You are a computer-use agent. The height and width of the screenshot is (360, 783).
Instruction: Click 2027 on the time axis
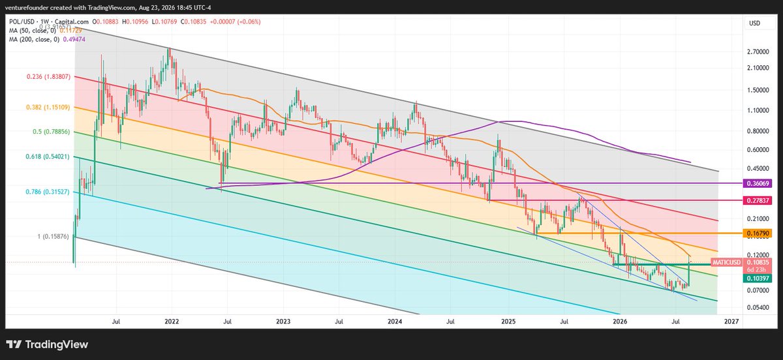(731, 322)
